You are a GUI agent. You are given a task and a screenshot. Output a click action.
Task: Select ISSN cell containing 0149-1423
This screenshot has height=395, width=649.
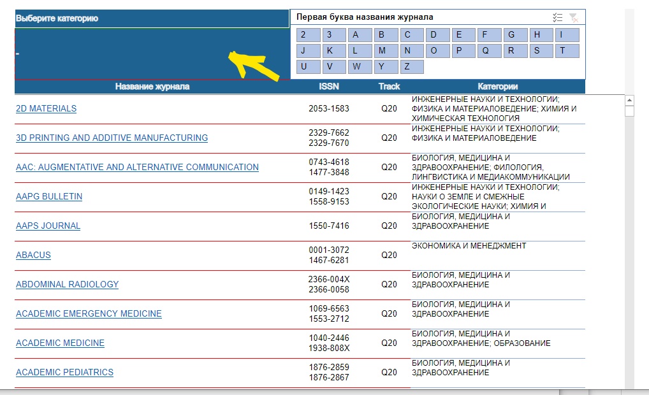click(329, 196)
